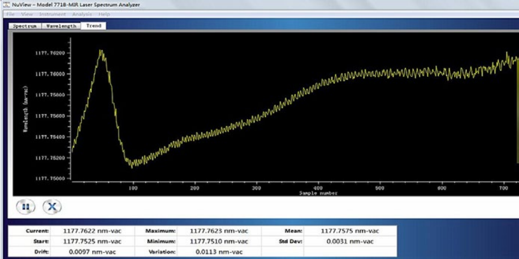Image resolution: width=519 pixels, height=259 pixels.
Task: Click the Maximum wavelength value field
Action: tap(219, 231)
